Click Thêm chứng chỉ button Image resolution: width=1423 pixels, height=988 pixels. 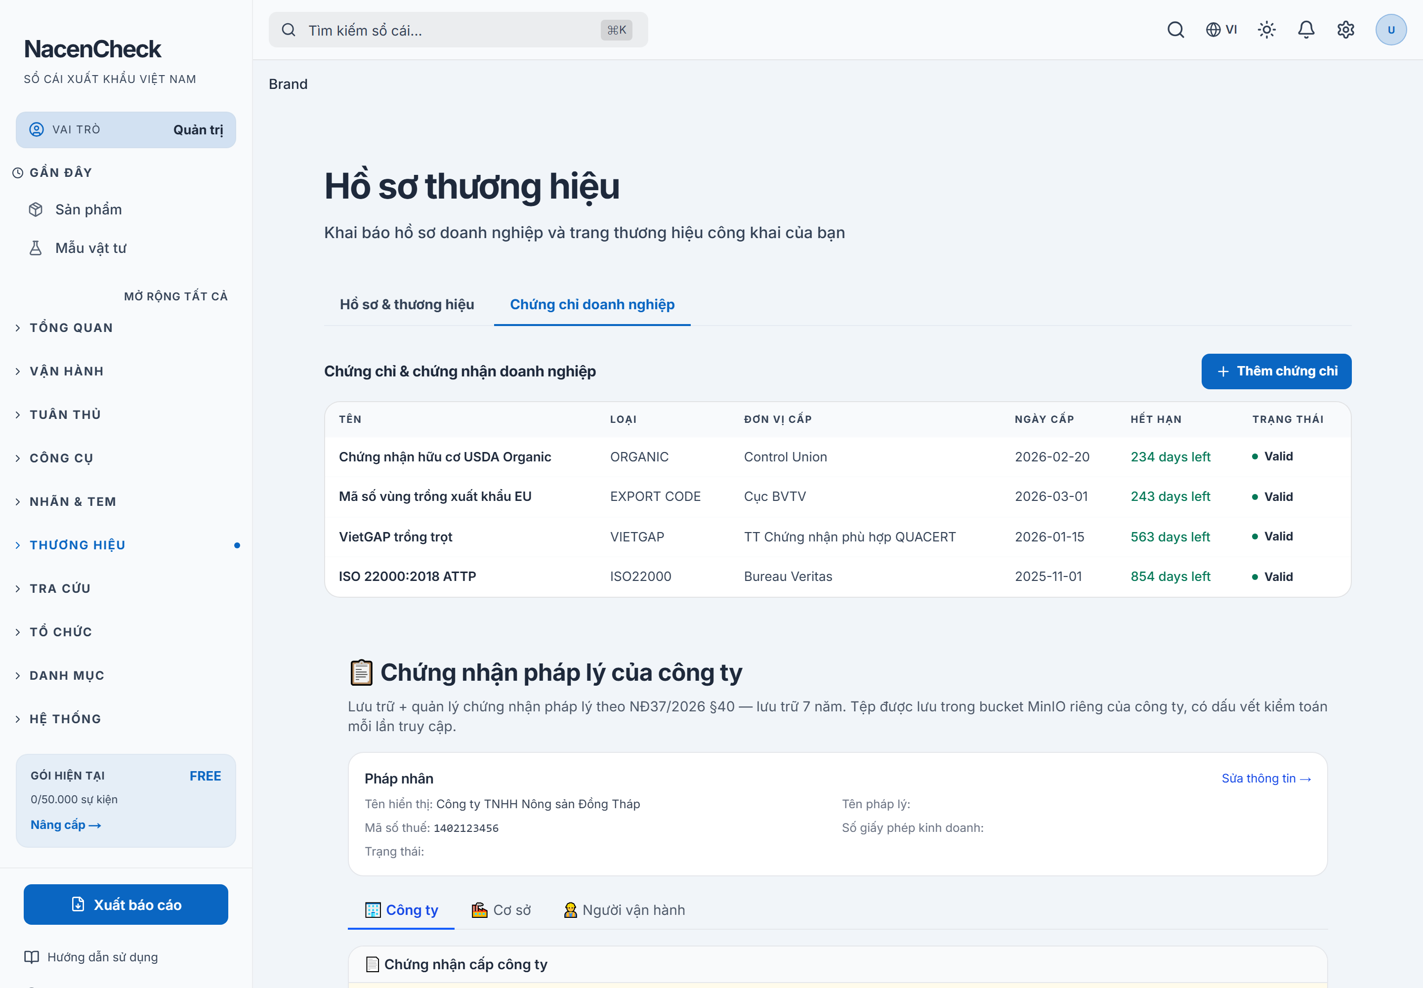click(1276, 371)
